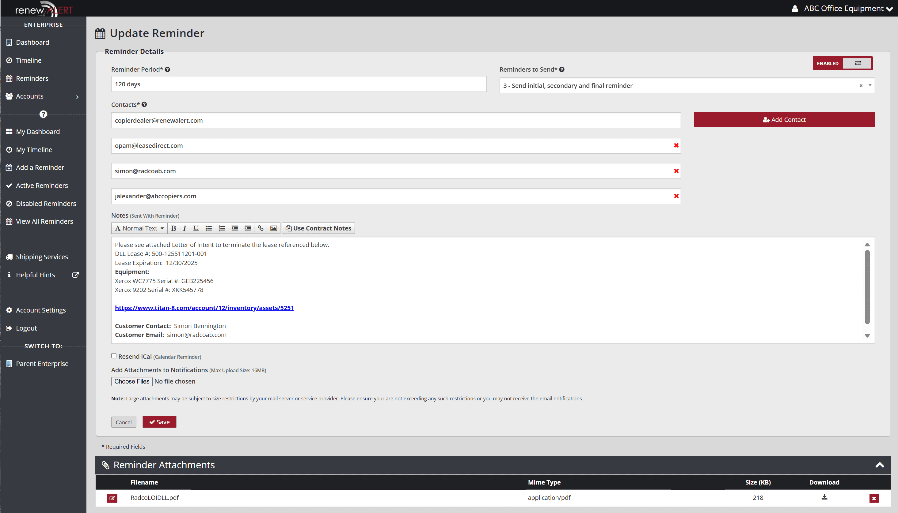Check the Resend iCal checkbox
The height and width of the screenshot is (513, 898).
(114, 356)
